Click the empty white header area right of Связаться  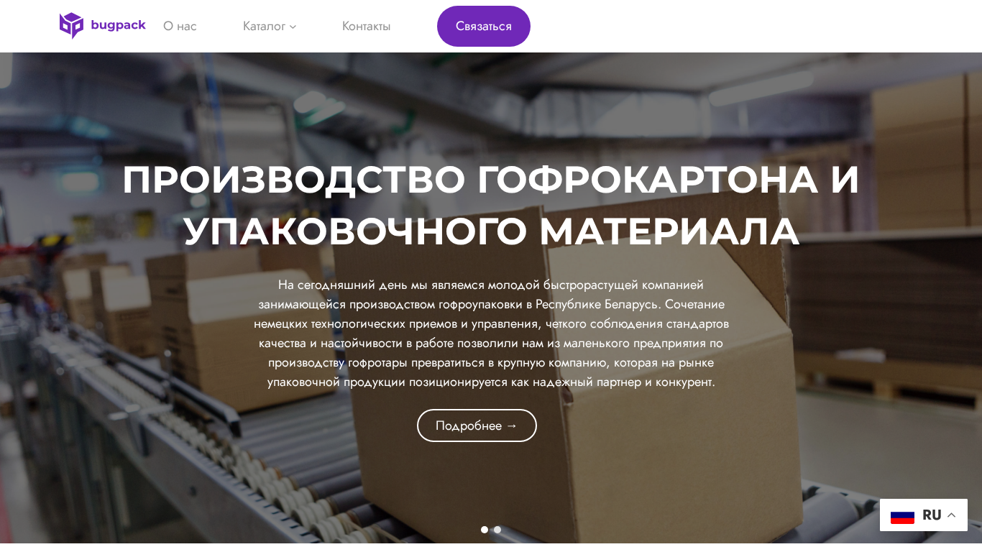[x=755, y=26]
